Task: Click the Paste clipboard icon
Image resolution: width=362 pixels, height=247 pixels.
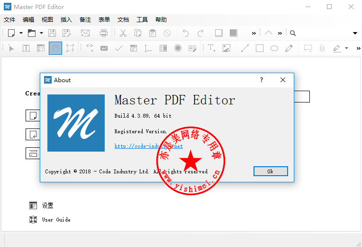Action: [x=153, y=33]
